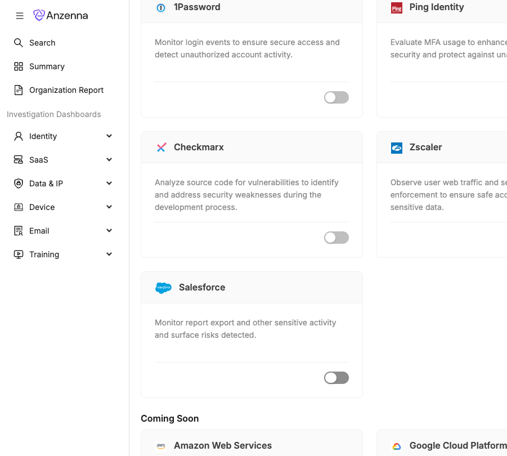507x456 pixels.
Task: Click the Salesforce cloud logo
Action: click(163, 288)
